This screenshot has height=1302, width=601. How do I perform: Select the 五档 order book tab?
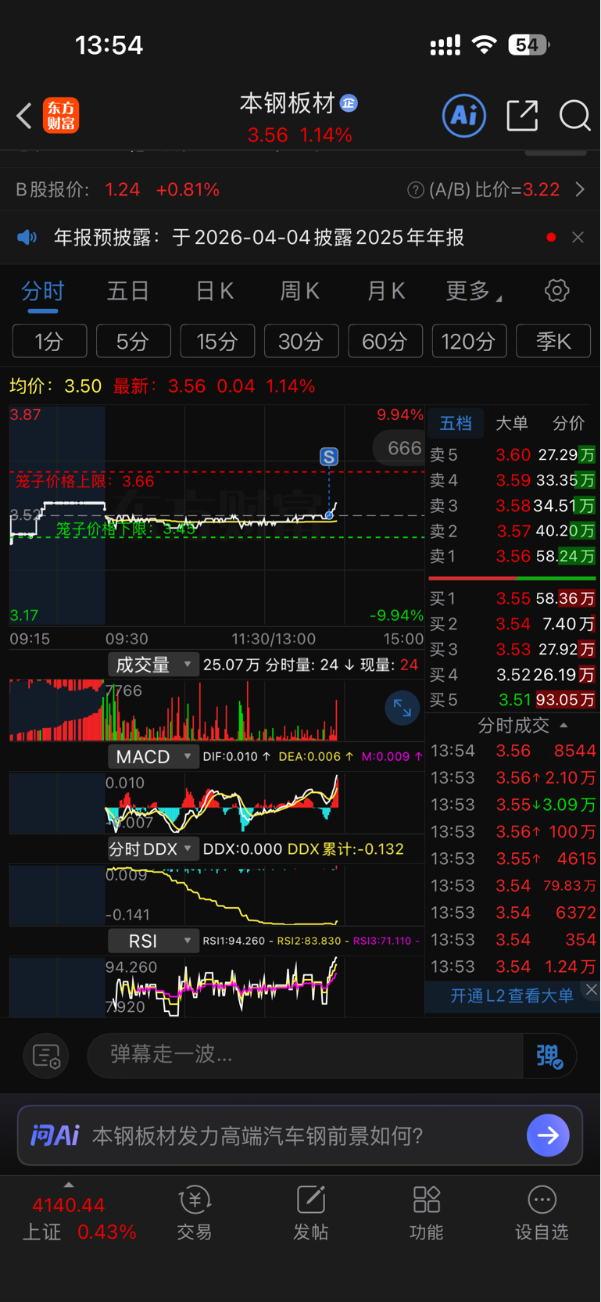(x=456, y=423)
